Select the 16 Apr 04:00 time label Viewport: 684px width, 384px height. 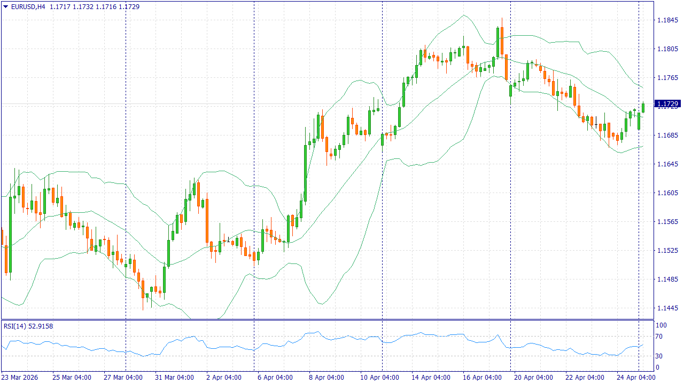(x=483, y=378)
